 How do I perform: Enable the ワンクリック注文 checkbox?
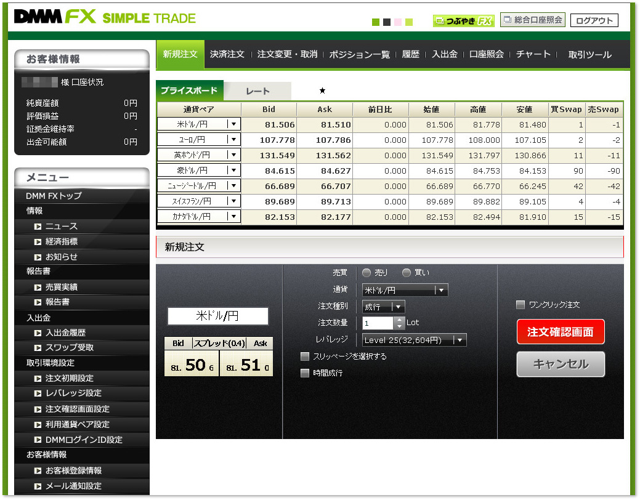[x=521, y=304]
